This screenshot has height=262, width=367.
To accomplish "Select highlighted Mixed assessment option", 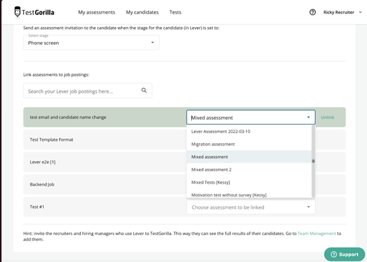I will (249, 157).
